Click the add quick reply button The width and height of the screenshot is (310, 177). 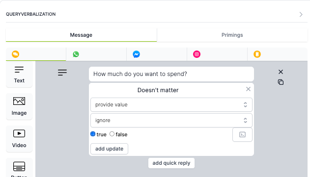(x=171, y=163)
